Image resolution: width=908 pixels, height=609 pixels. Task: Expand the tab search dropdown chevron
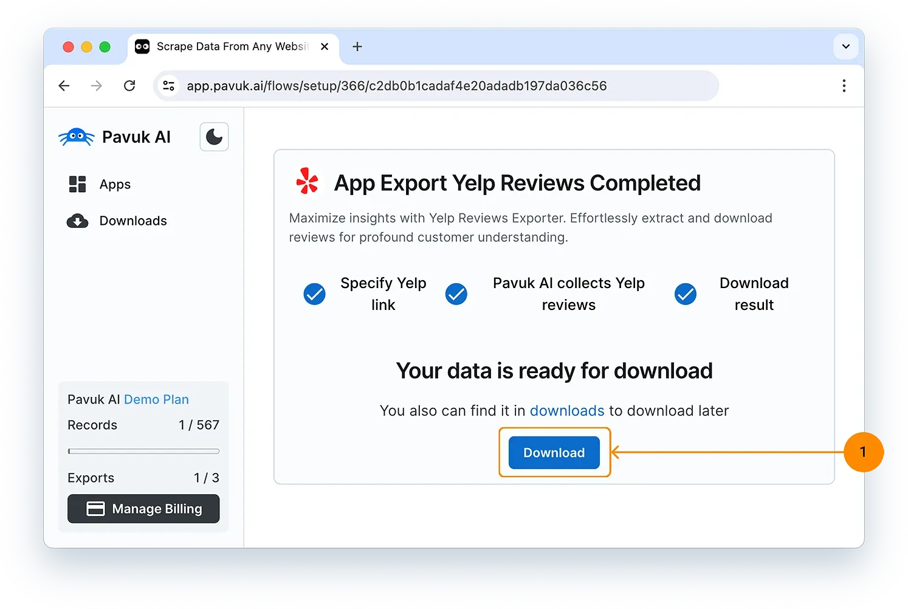[x=845, y=47]
